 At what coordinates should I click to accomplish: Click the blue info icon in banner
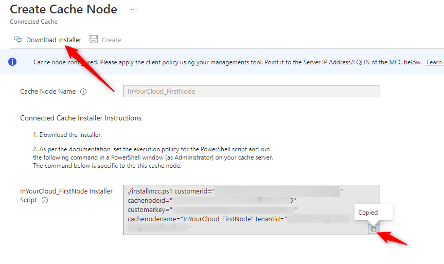click(12, 62)
